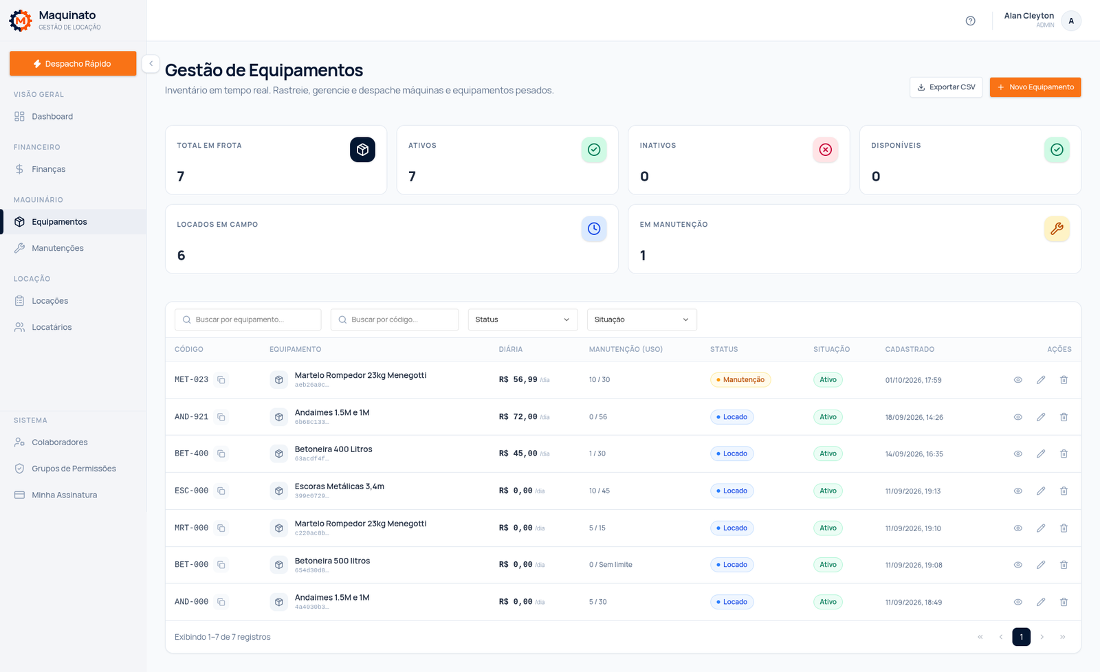Click the clock icon on Locados em Campo card

tap(594, 229)
